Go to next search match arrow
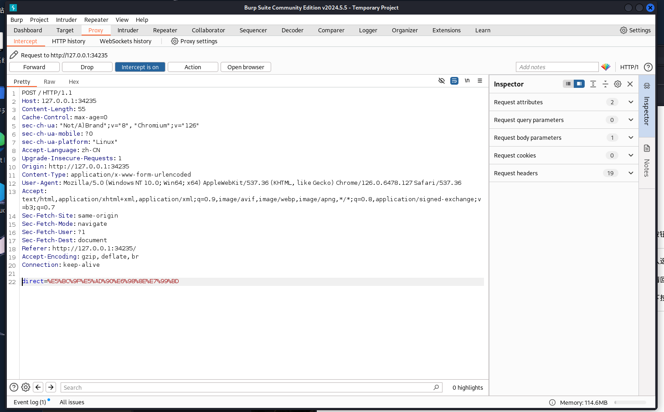 coord(51,387)
